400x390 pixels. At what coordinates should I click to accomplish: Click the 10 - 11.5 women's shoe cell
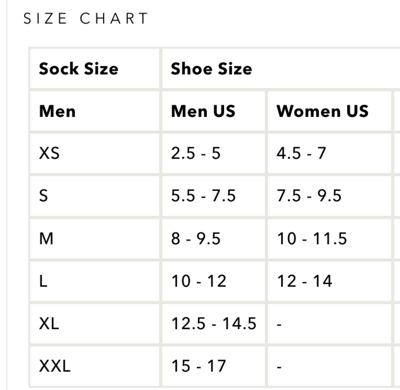[311, 238]
